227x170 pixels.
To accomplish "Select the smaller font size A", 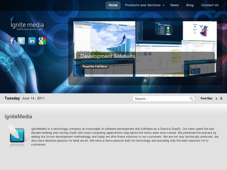I will (216, 99).
